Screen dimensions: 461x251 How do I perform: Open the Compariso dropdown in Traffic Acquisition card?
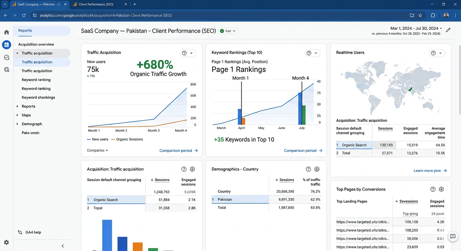click(98, 150)
